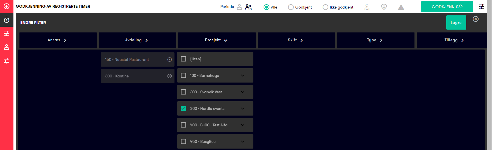Select the Ikke godkjent radio option

click(326, 7)
